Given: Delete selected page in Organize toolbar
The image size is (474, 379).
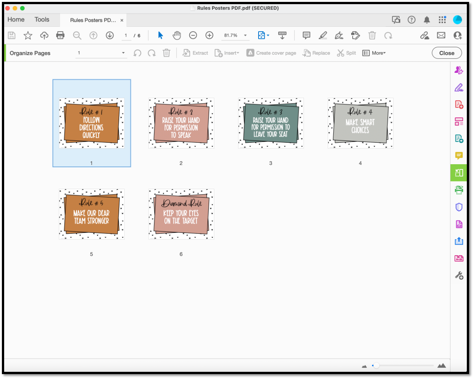Looking at the screenshot, I should coord(166,53).
